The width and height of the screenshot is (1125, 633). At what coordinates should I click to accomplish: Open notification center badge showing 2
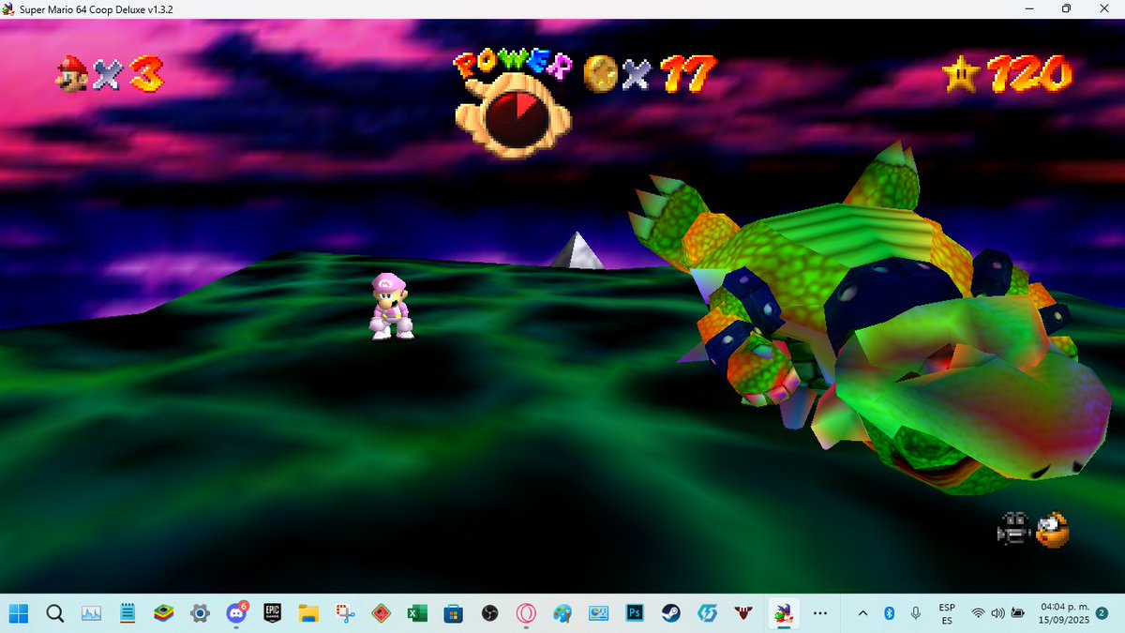1102,613
